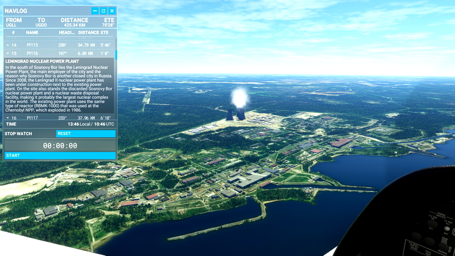
Task: Close the NAVLOG panel
Action: click(x=112, y=11)
